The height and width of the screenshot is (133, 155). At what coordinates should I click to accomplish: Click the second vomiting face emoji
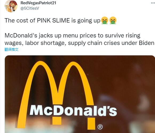[113, 20]
